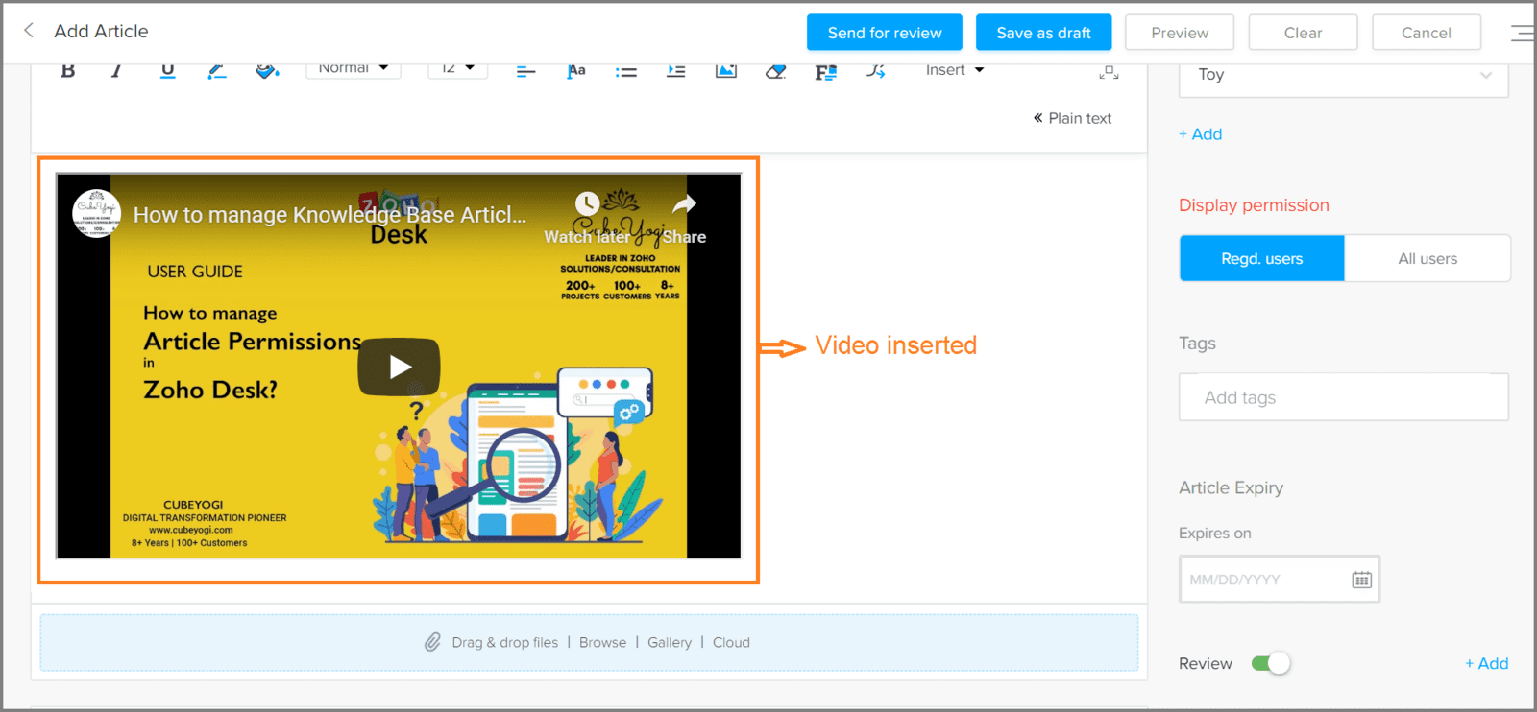Click Watch later on the video
1537x712 pixels.
[587, 219]
